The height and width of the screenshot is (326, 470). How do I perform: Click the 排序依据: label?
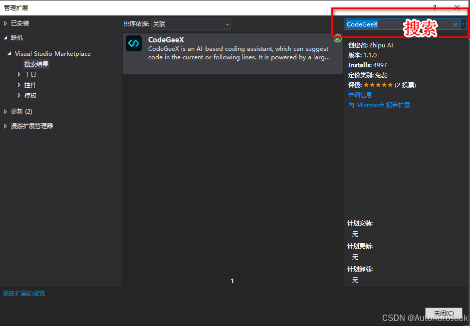click(136, 24)
